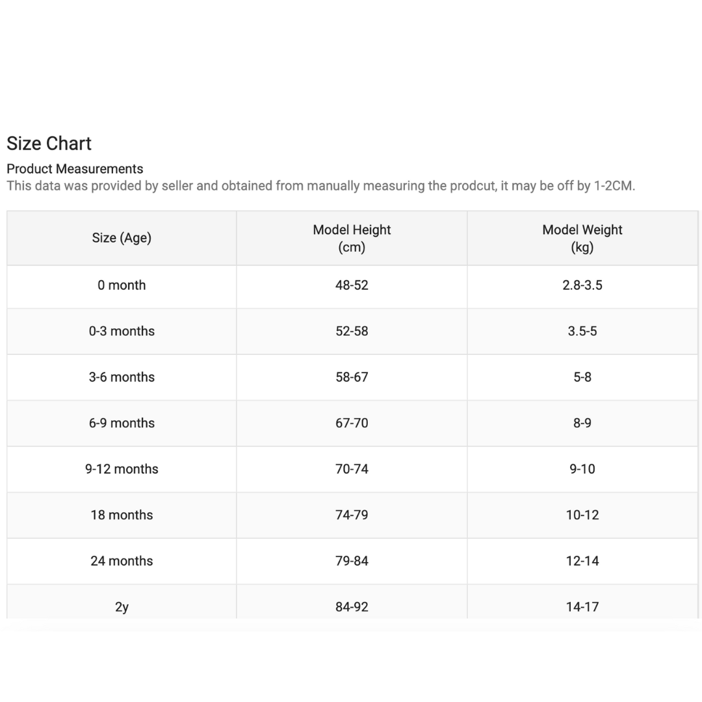Select the Product Measurements label
Screen dimensions: 702x702
coord(75,169)
